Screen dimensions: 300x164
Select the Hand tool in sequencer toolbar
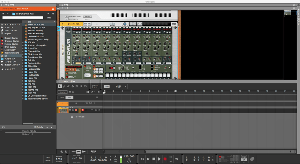(85, 86)
